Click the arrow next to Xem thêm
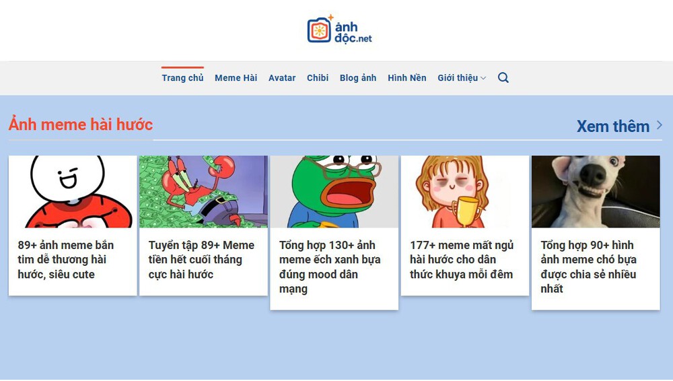This screenshot has width=673, height=381. pos(660,125)
